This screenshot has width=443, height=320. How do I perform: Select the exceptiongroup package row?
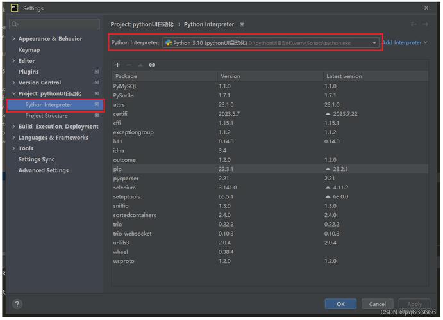point(270,132)
